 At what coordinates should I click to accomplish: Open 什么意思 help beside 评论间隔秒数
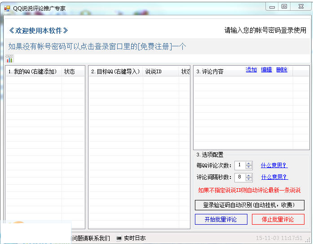pos(274,177)
